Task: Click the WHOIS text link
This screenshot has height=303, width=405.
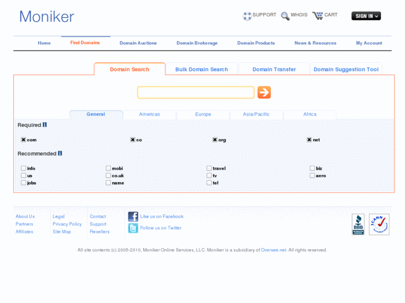Action: 299,14
